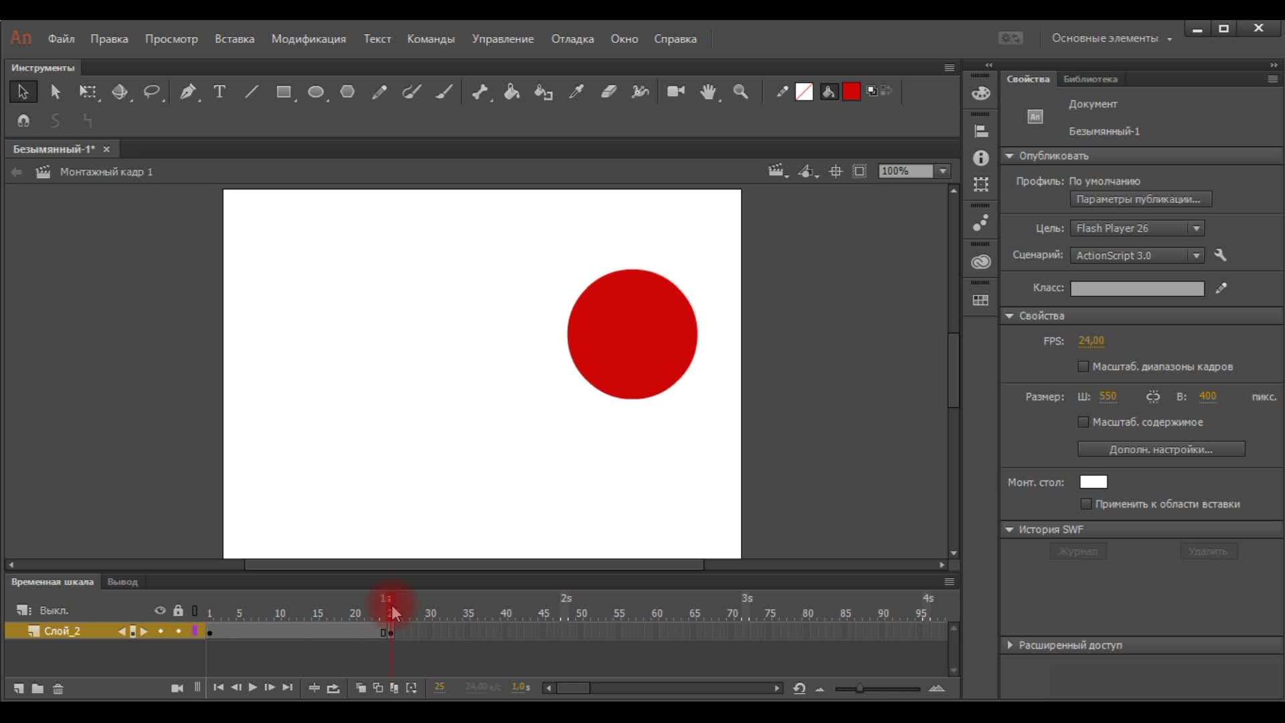The width and height of the screenshot is (1285, 723).
Task: Select the Camera tool
Action: click(x=676, y=92)
